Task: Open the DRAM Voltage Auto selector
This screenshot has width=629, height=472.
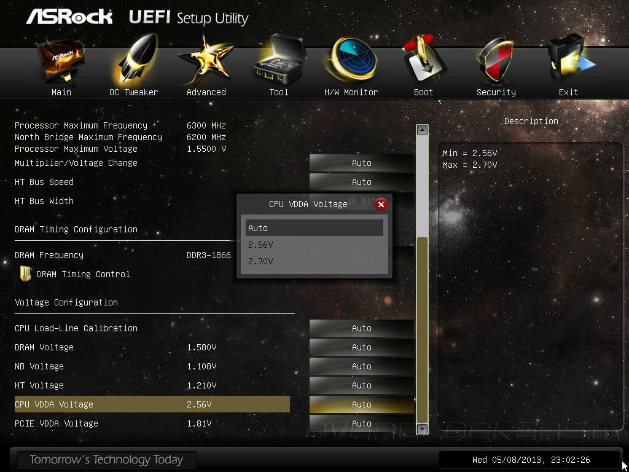Action: pos(361,348)
